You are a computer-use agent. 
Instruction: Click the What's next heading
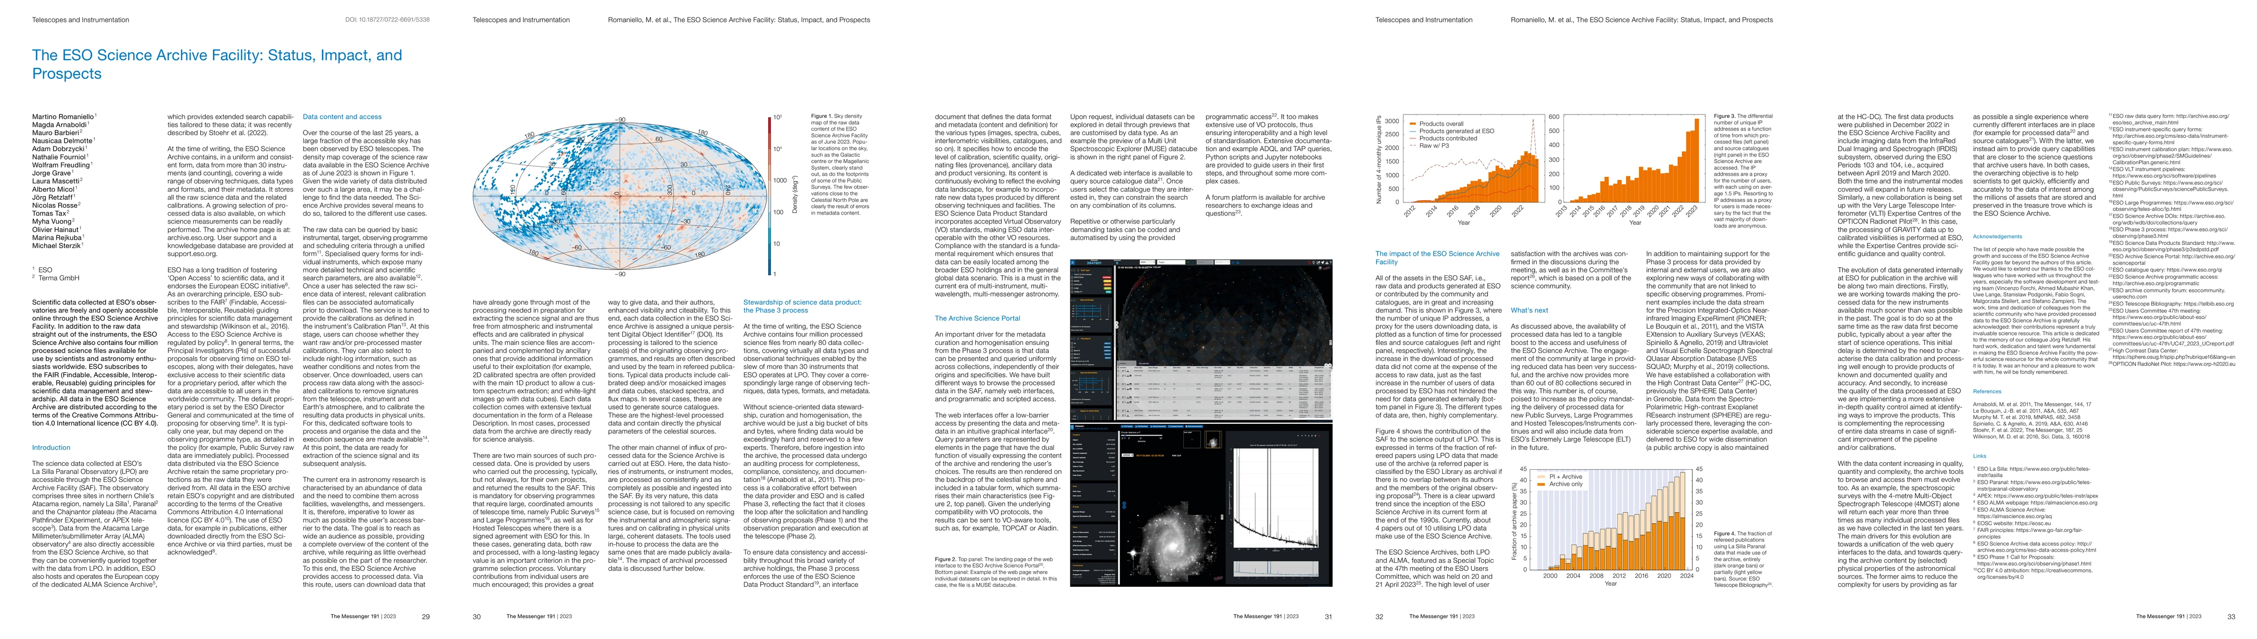(1529, 310)
